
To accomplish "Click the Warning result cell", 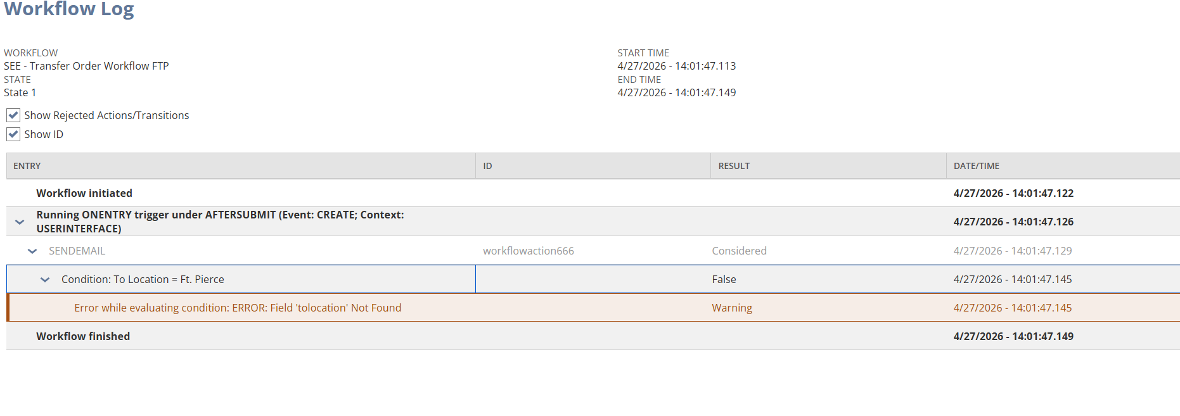I will tap(732, 308).
